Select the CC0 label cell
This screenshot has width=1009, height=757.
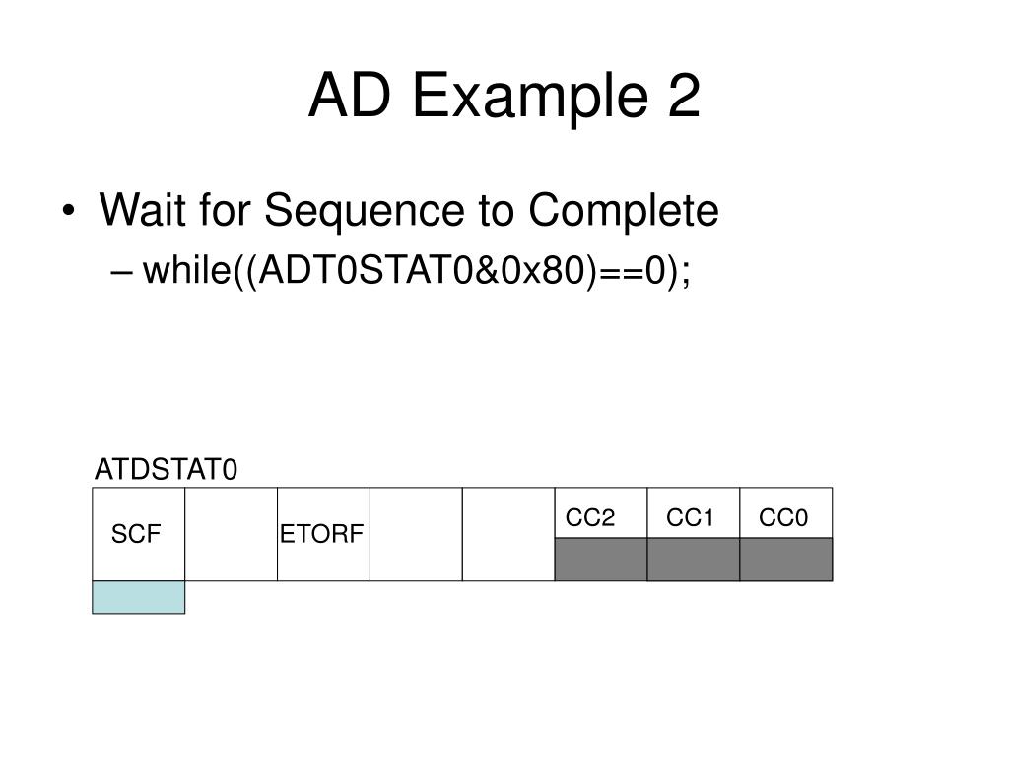(786, 513)
